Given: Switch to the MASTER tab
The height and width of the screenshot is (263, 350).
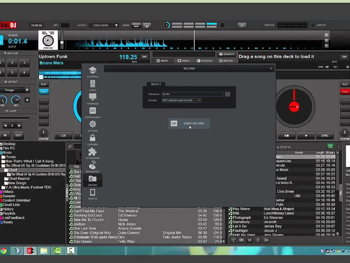Looking at the screenshot, I should click(x=226, y=61).
